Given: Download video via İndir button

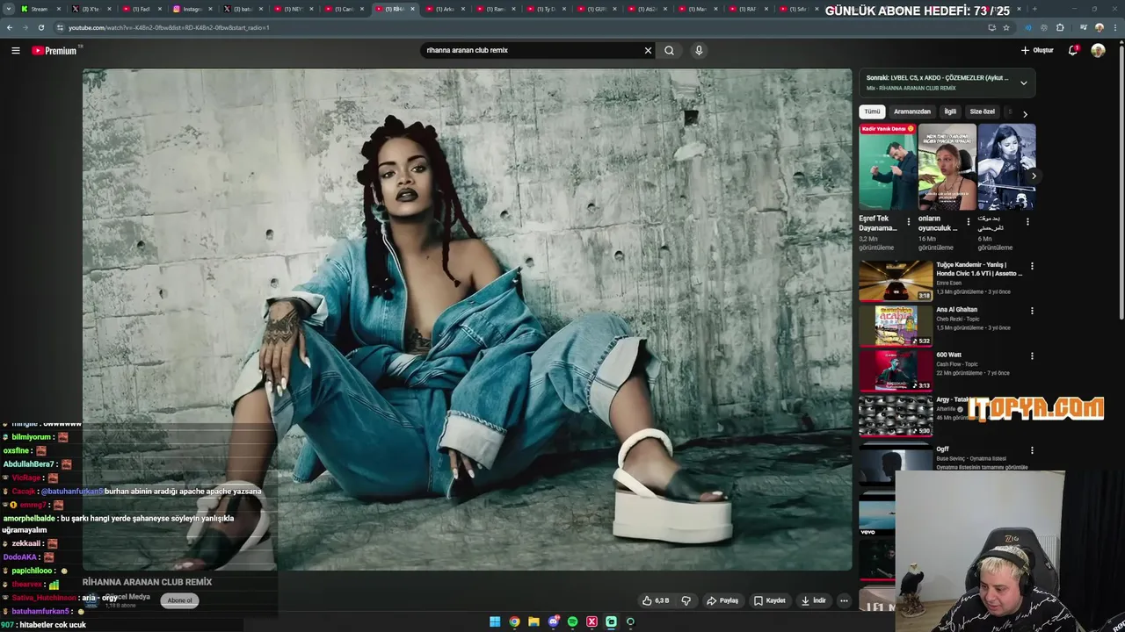Looking at the screenshot, I should tap(814, 600).
